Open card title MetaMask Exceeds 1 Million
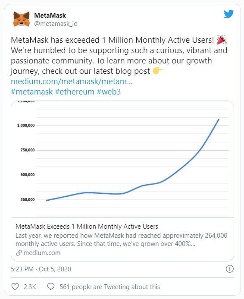 [x=87, y=227]
